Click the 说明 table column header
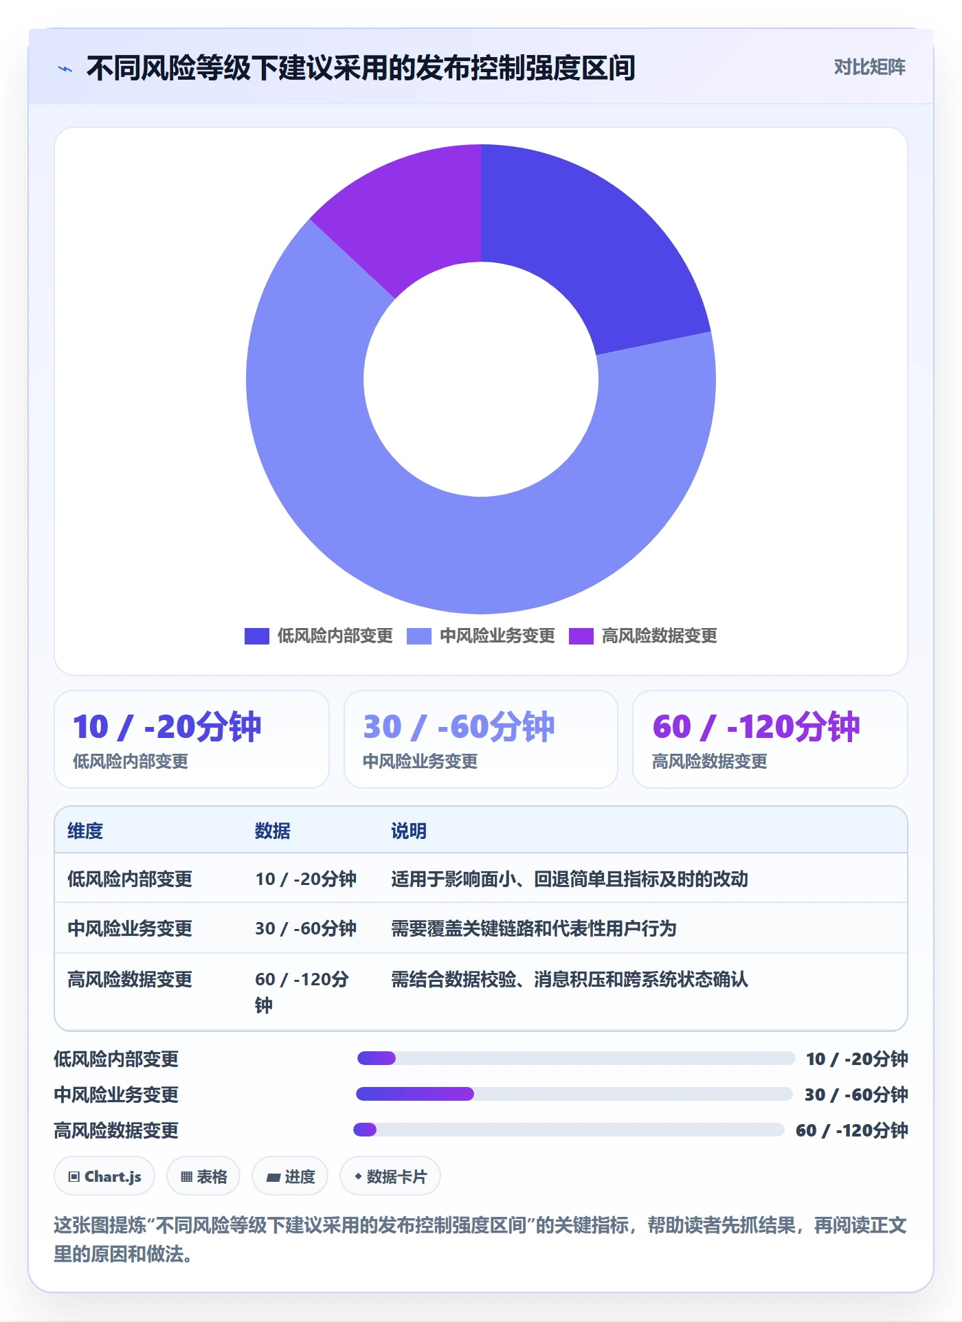 click(x=409, y=831)
